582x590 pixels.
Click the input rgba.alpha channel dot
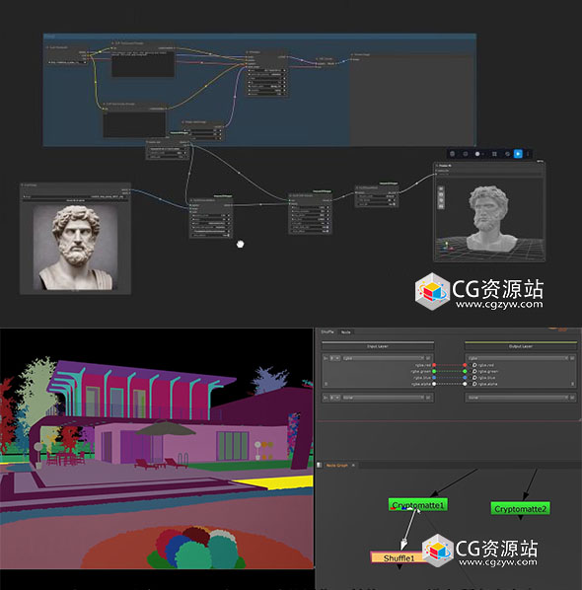click(x=434, y=384)
